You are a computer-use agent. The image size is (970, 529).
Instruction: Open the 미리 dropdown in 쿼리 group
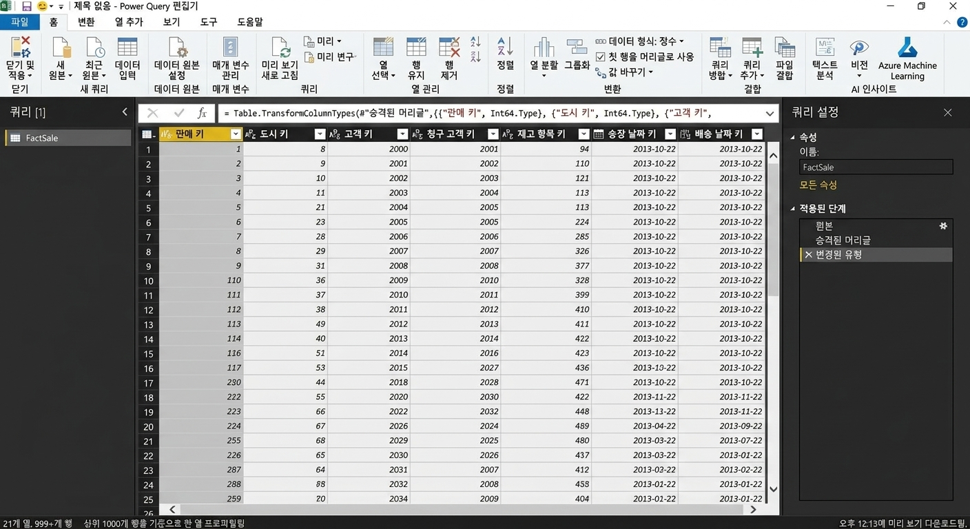322,41
